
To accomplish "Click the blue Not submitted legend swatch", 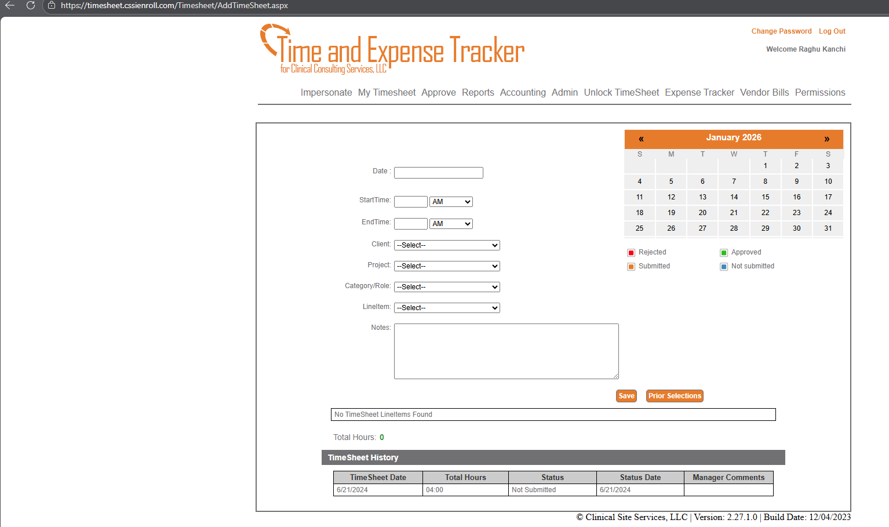I will (724, 267).
